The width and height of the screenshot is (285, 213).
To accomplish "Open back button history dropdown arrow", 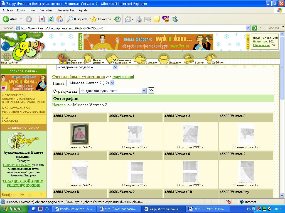I will 21,19.
